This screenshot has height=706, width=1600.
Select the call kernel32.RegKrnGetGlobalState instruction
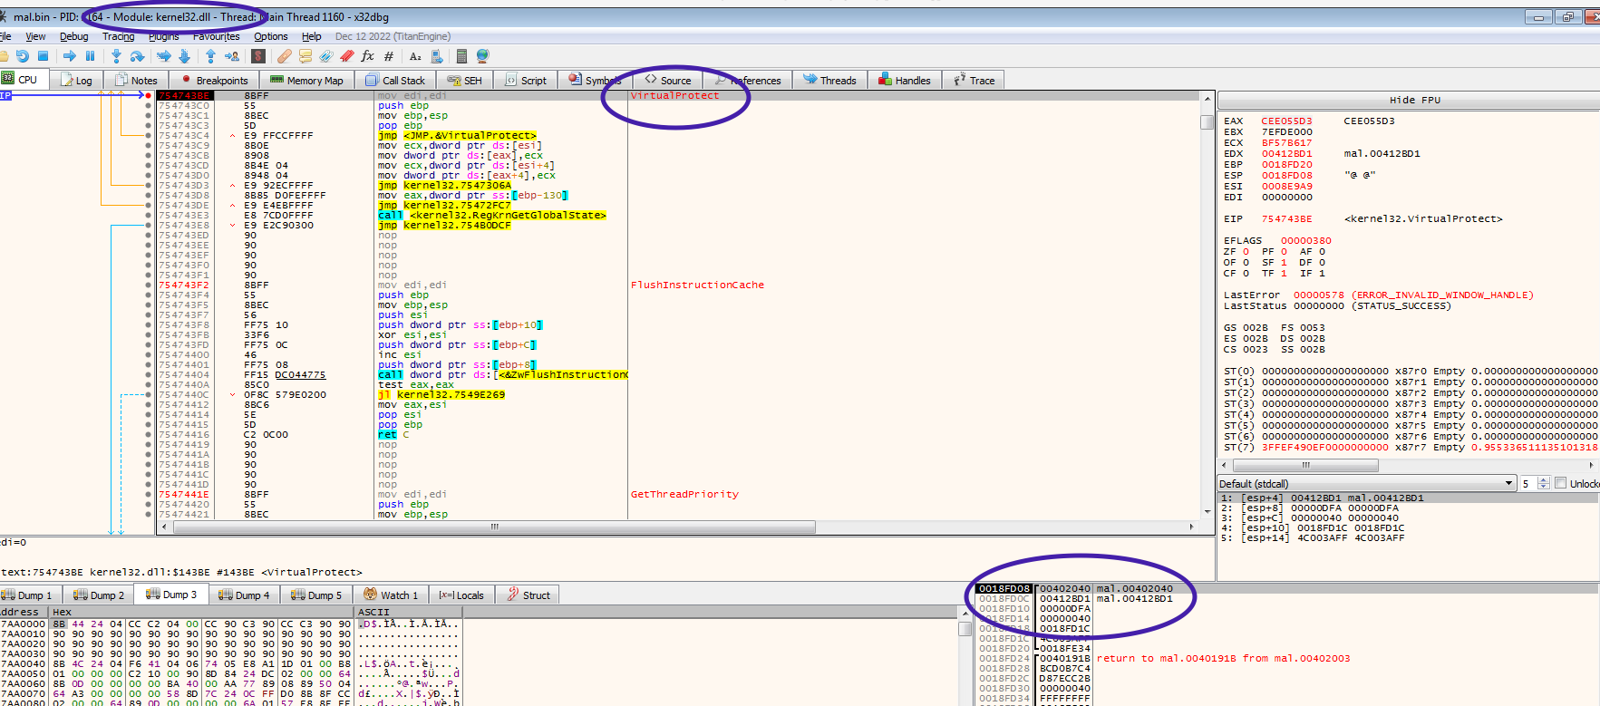coord(491,215)
